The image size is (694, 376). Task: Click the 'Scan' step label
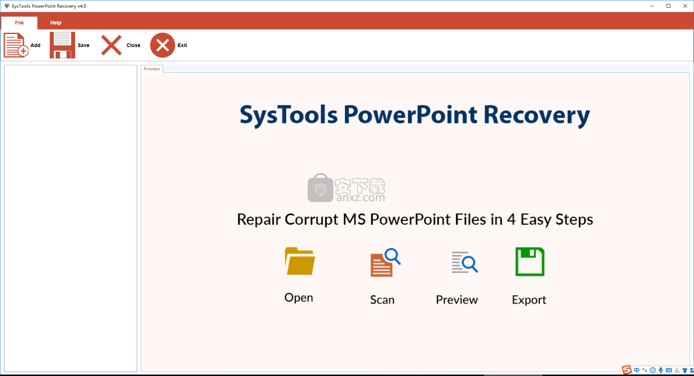pyautogui.click(x=382, y=300)
